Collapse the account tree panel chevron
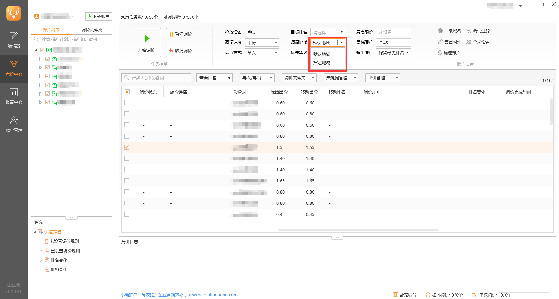 point(72,218)
